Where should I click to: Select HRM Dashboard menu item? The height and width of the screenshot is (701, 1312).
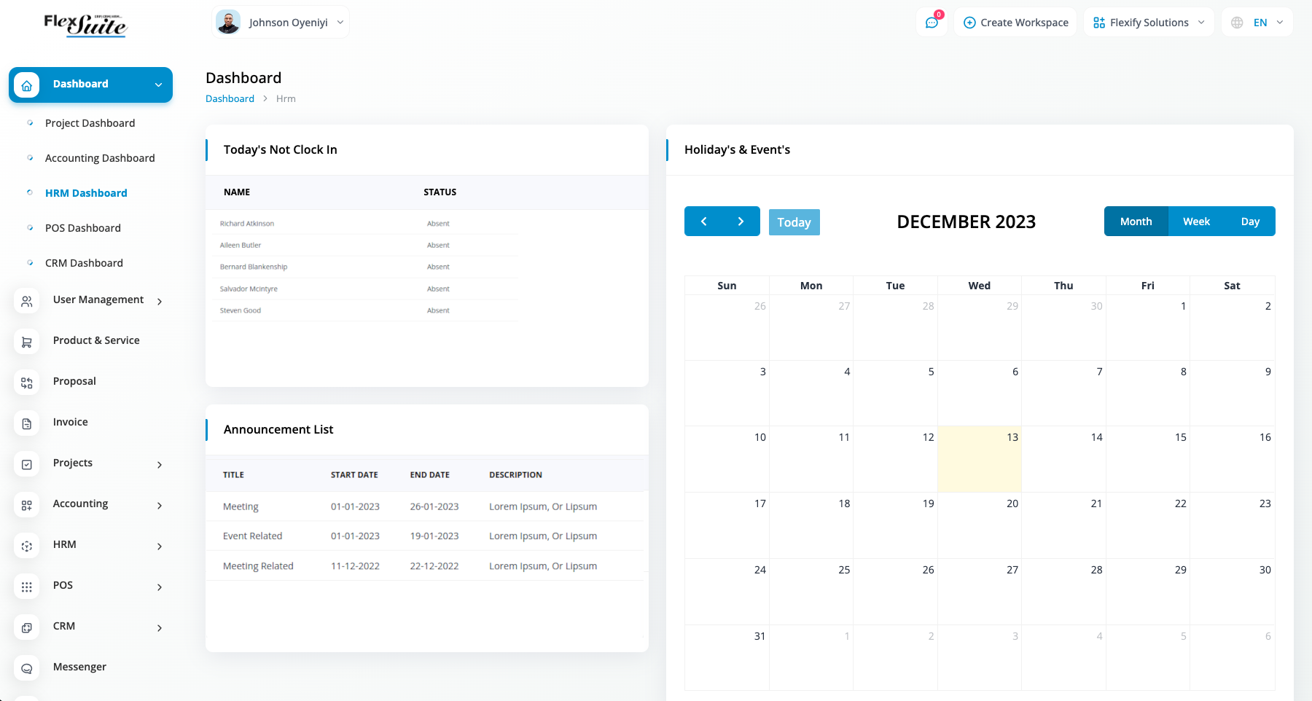point(86,193)
